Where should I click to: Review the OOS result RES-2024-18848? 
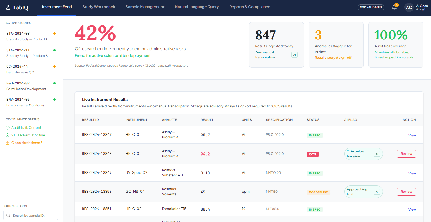point(406,154)
